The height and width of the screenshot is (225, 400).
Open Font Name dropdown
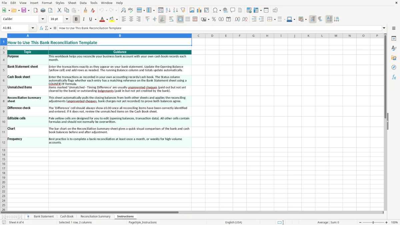click(x=43, y=19)
